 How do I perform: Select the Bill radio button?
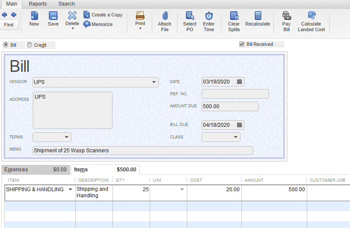[x=6, y=45]
